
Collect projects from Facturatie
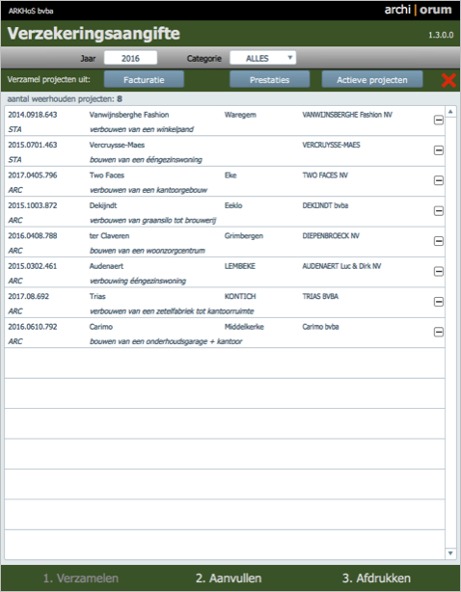144,80
